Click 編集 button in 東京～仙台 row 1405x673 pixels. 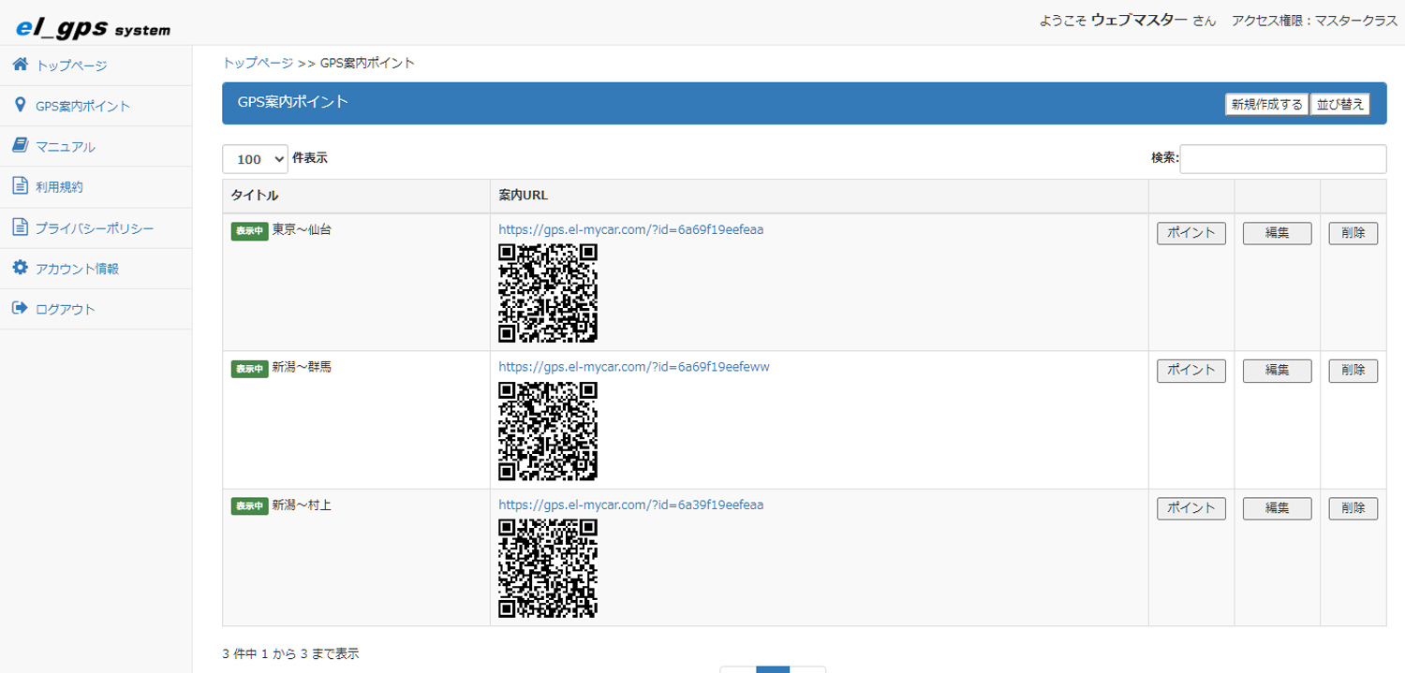1278,233
